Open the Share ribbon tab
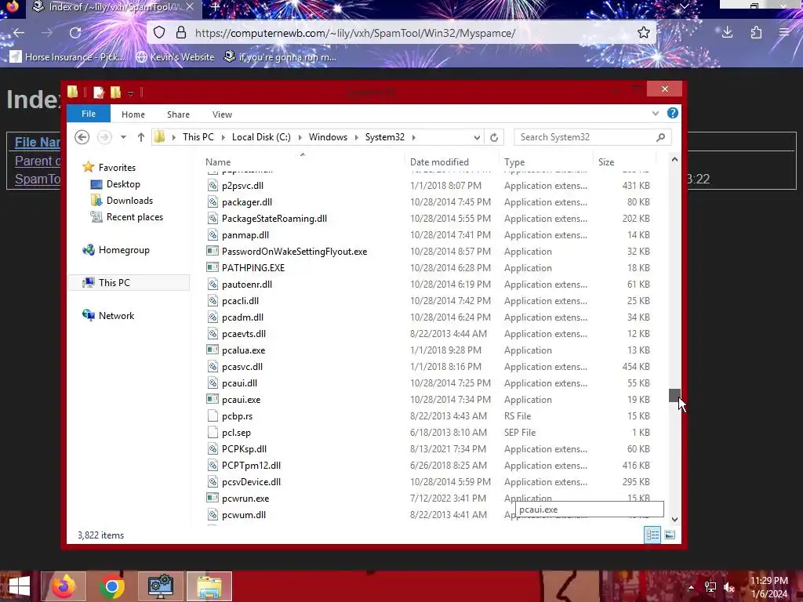This screenshot has height=602, width=803. click(178, 114)
